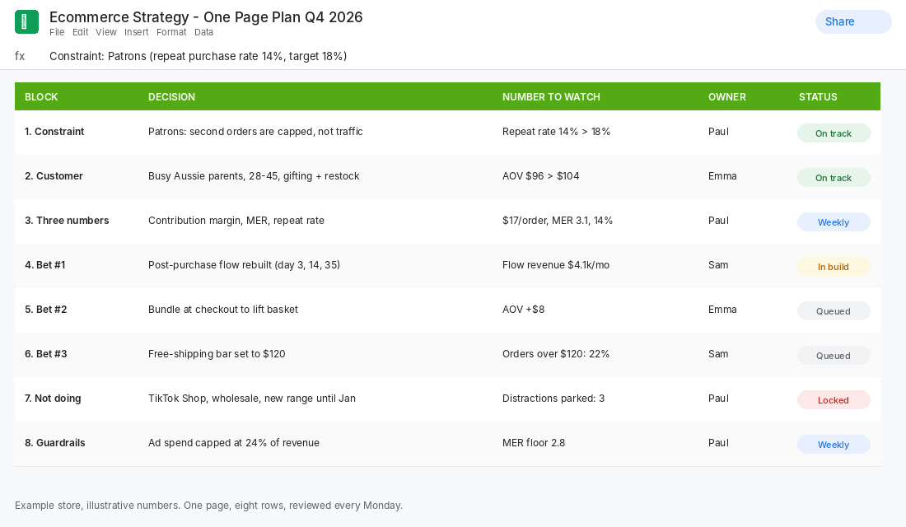Open the Edit menu
Screen dimensions: 906x527
click(81, 32)
